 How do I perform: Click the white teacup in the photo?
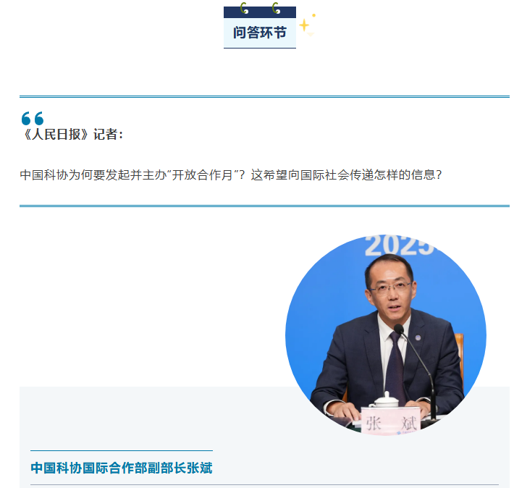(x=385, y=400)
